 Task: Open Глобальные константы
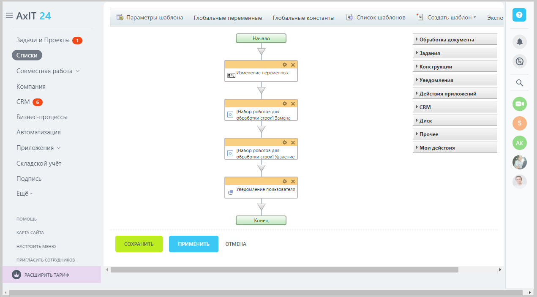click(303, 18)
